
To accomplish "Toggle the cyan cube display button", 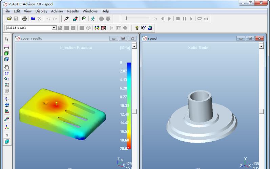I will tap(7, 141).
